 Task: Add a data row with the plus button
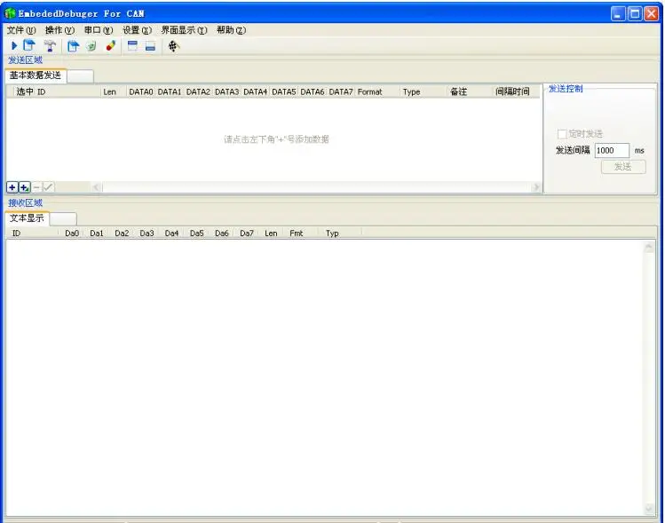[12, 187]
